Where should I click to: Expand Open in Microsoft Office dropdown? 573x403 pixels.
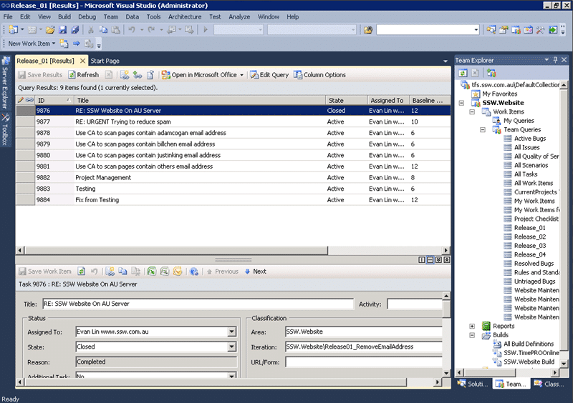tap(241, 75)
